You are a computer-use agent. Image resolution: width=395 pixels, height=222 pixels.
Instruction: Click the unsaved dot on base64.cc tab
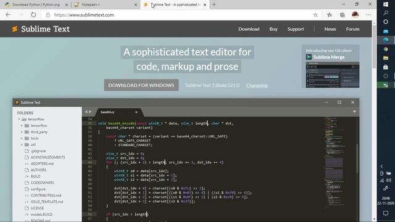(136, 112)
